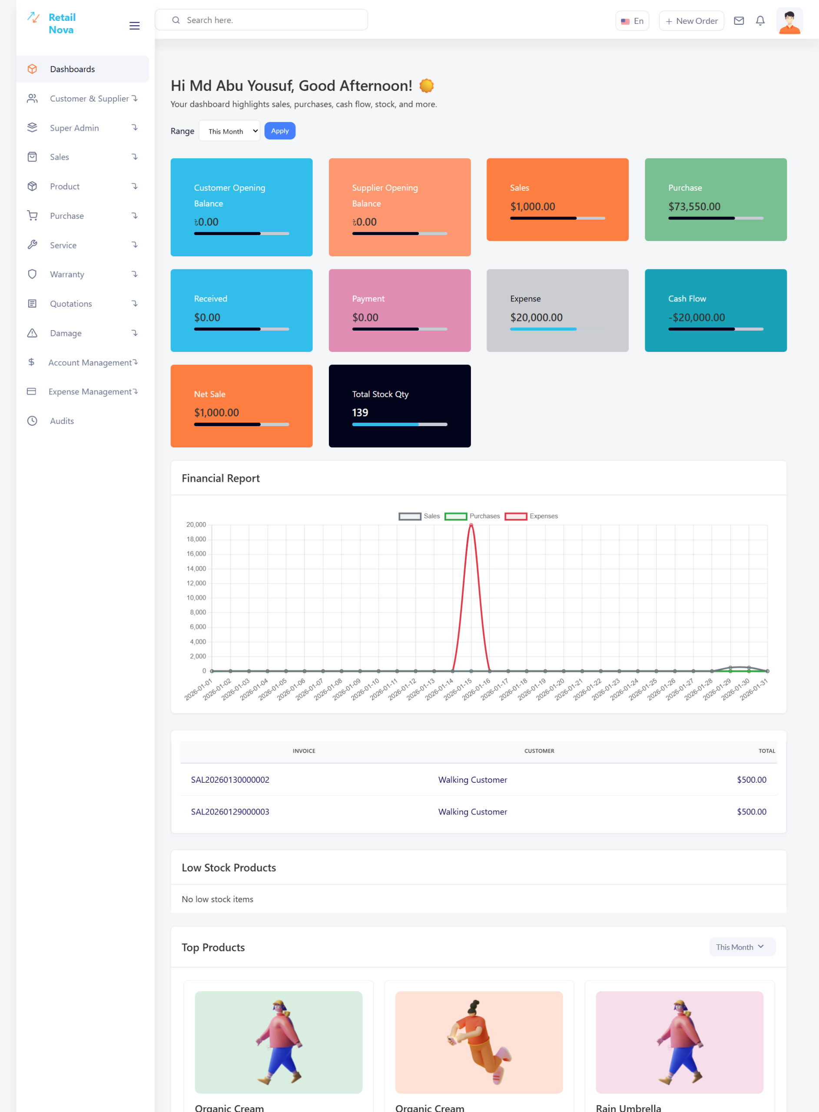
Task: Click the Purchase cart icon in sidebar
Action: pos(32,215)
